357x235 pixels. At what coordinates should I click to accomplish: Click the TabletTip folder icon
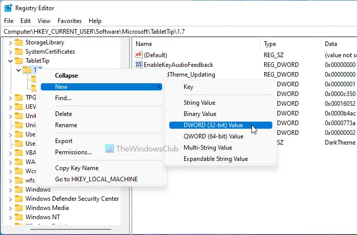pos(19,61)
